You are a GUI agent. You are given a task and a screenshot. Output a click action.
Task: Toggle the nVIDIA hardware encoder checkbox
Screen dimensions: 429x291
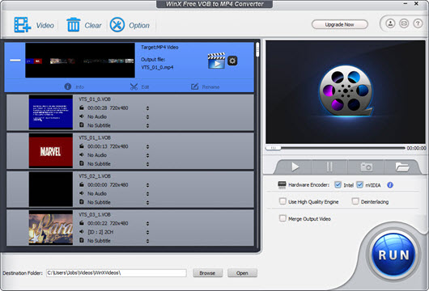point(359,185)
